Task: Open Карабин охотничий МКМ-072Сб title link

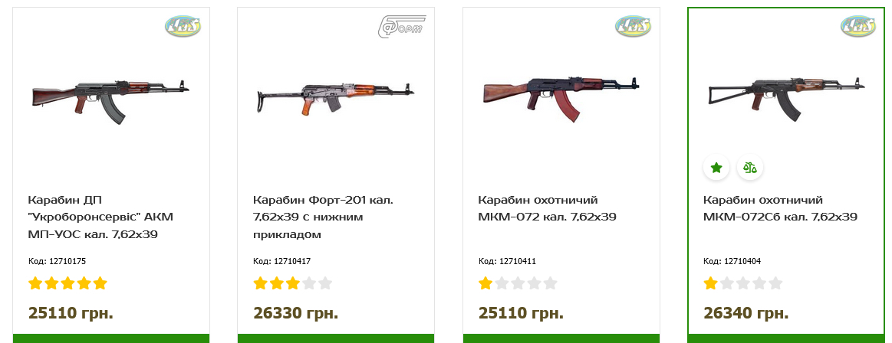Action: click(x=780, y=208)
